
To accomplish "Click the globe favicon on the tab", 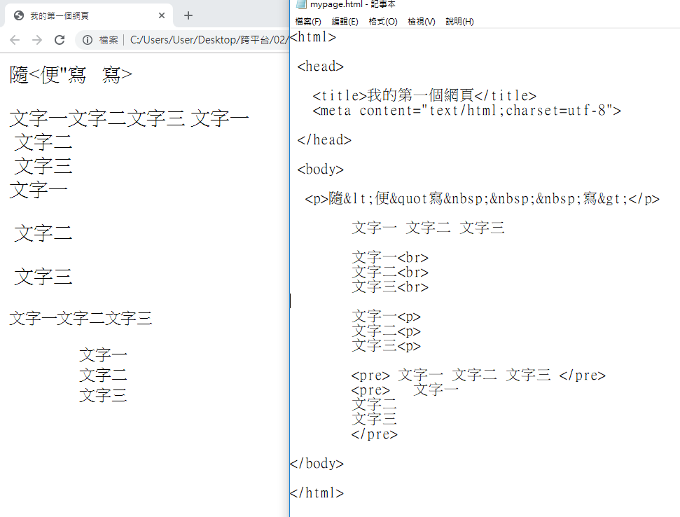I will tap(18, 15).
